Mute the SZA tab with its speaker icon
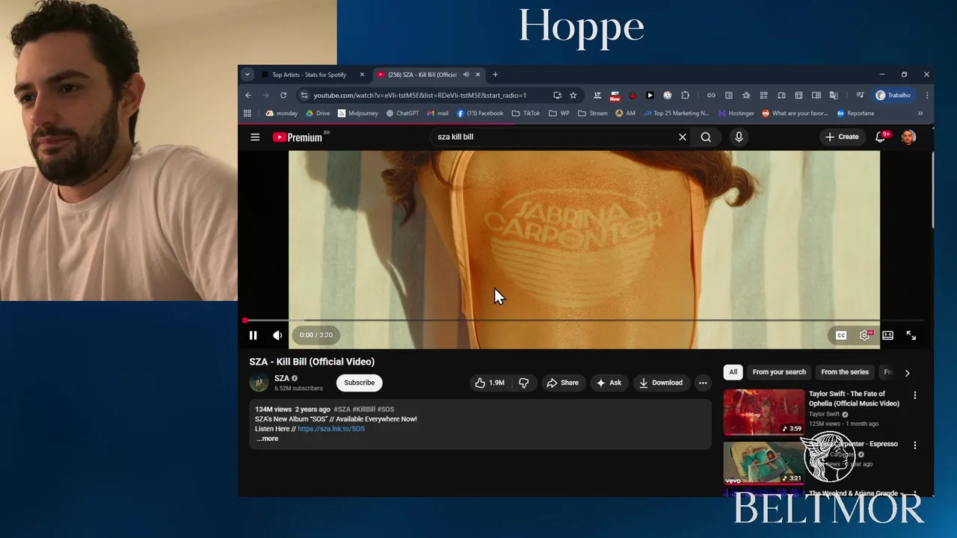Viewport: 957px width, 538px height. click(x=466, y=75)
